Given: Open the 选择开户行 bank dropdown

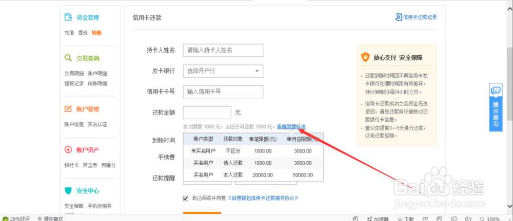Looking at the screenshot, I should click(223, 71).
